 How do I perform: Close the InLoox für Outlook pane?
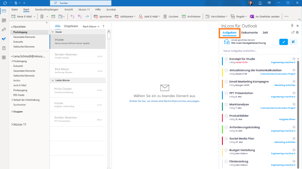point(298,26)
